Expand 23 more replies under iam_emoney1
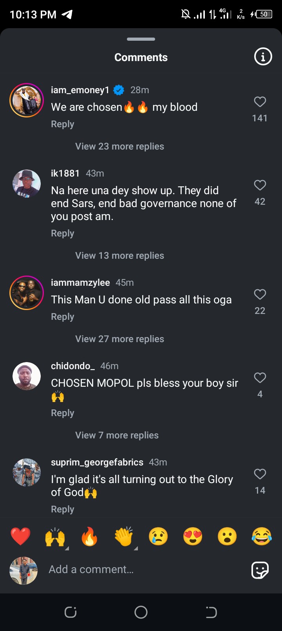282x631 pixels. point(119,146)
